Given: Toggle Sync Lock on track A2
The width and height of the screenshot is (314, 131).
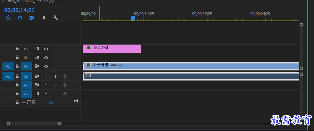Looking at the screenshot, I should 37,85.
